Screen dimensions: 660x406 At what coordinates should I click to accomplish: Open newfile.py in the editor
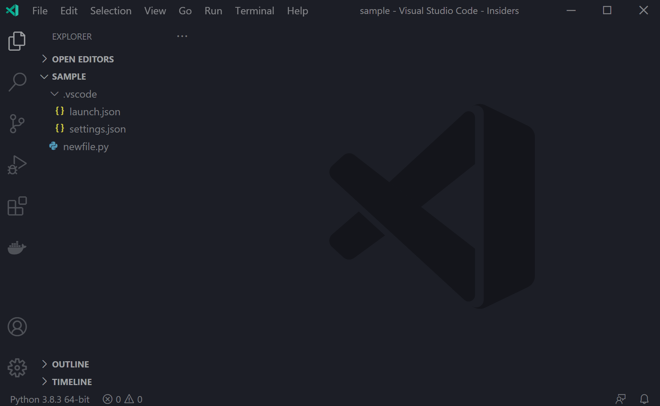(86, 146)
